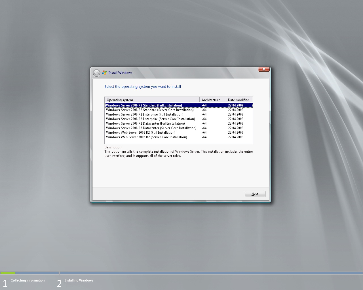363x290 pixels.
Task: Pick Windows Server 2008 R2 Enterprise (Server Core Installation)
Action: (x=150, y=119)
